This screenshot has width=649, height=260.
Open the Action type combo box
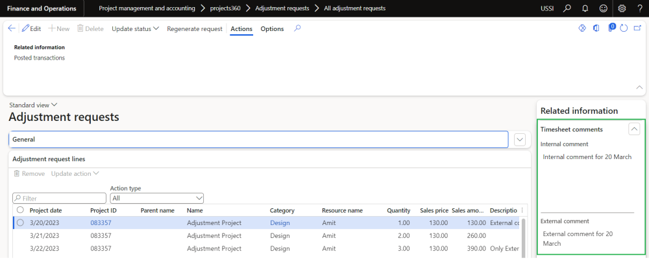157,198
